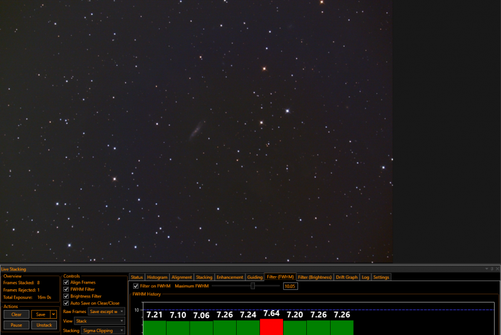Click the Frames Rejected: 1 text
This screenshot has width=501, height=335.
(21, 290)
